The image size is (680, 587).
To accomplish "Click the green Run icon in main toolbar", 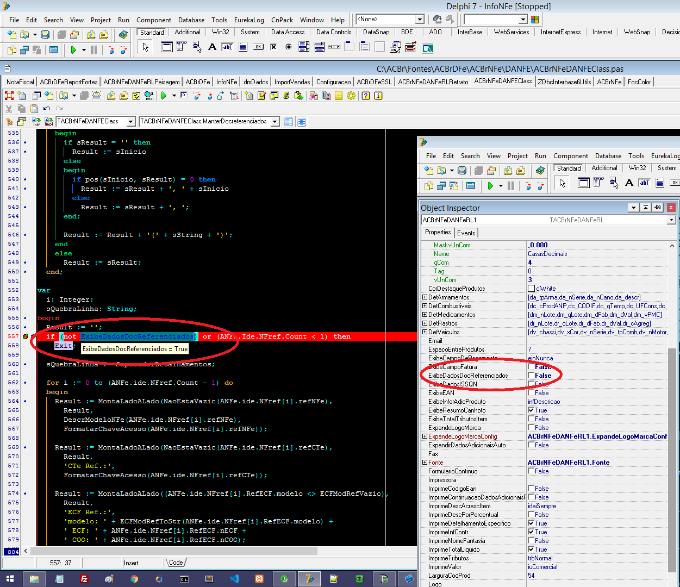I will (x=73, y=50).
